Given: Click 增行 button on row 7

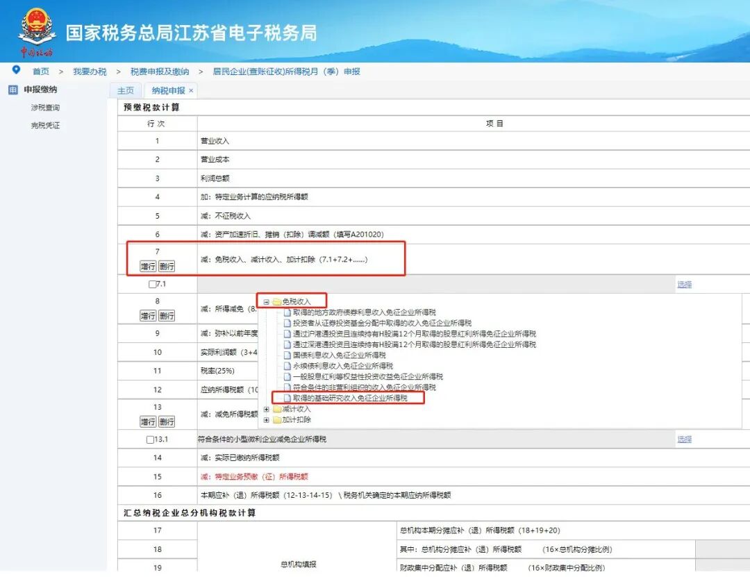Looking at the screenshot, I should tap(147, 265).
